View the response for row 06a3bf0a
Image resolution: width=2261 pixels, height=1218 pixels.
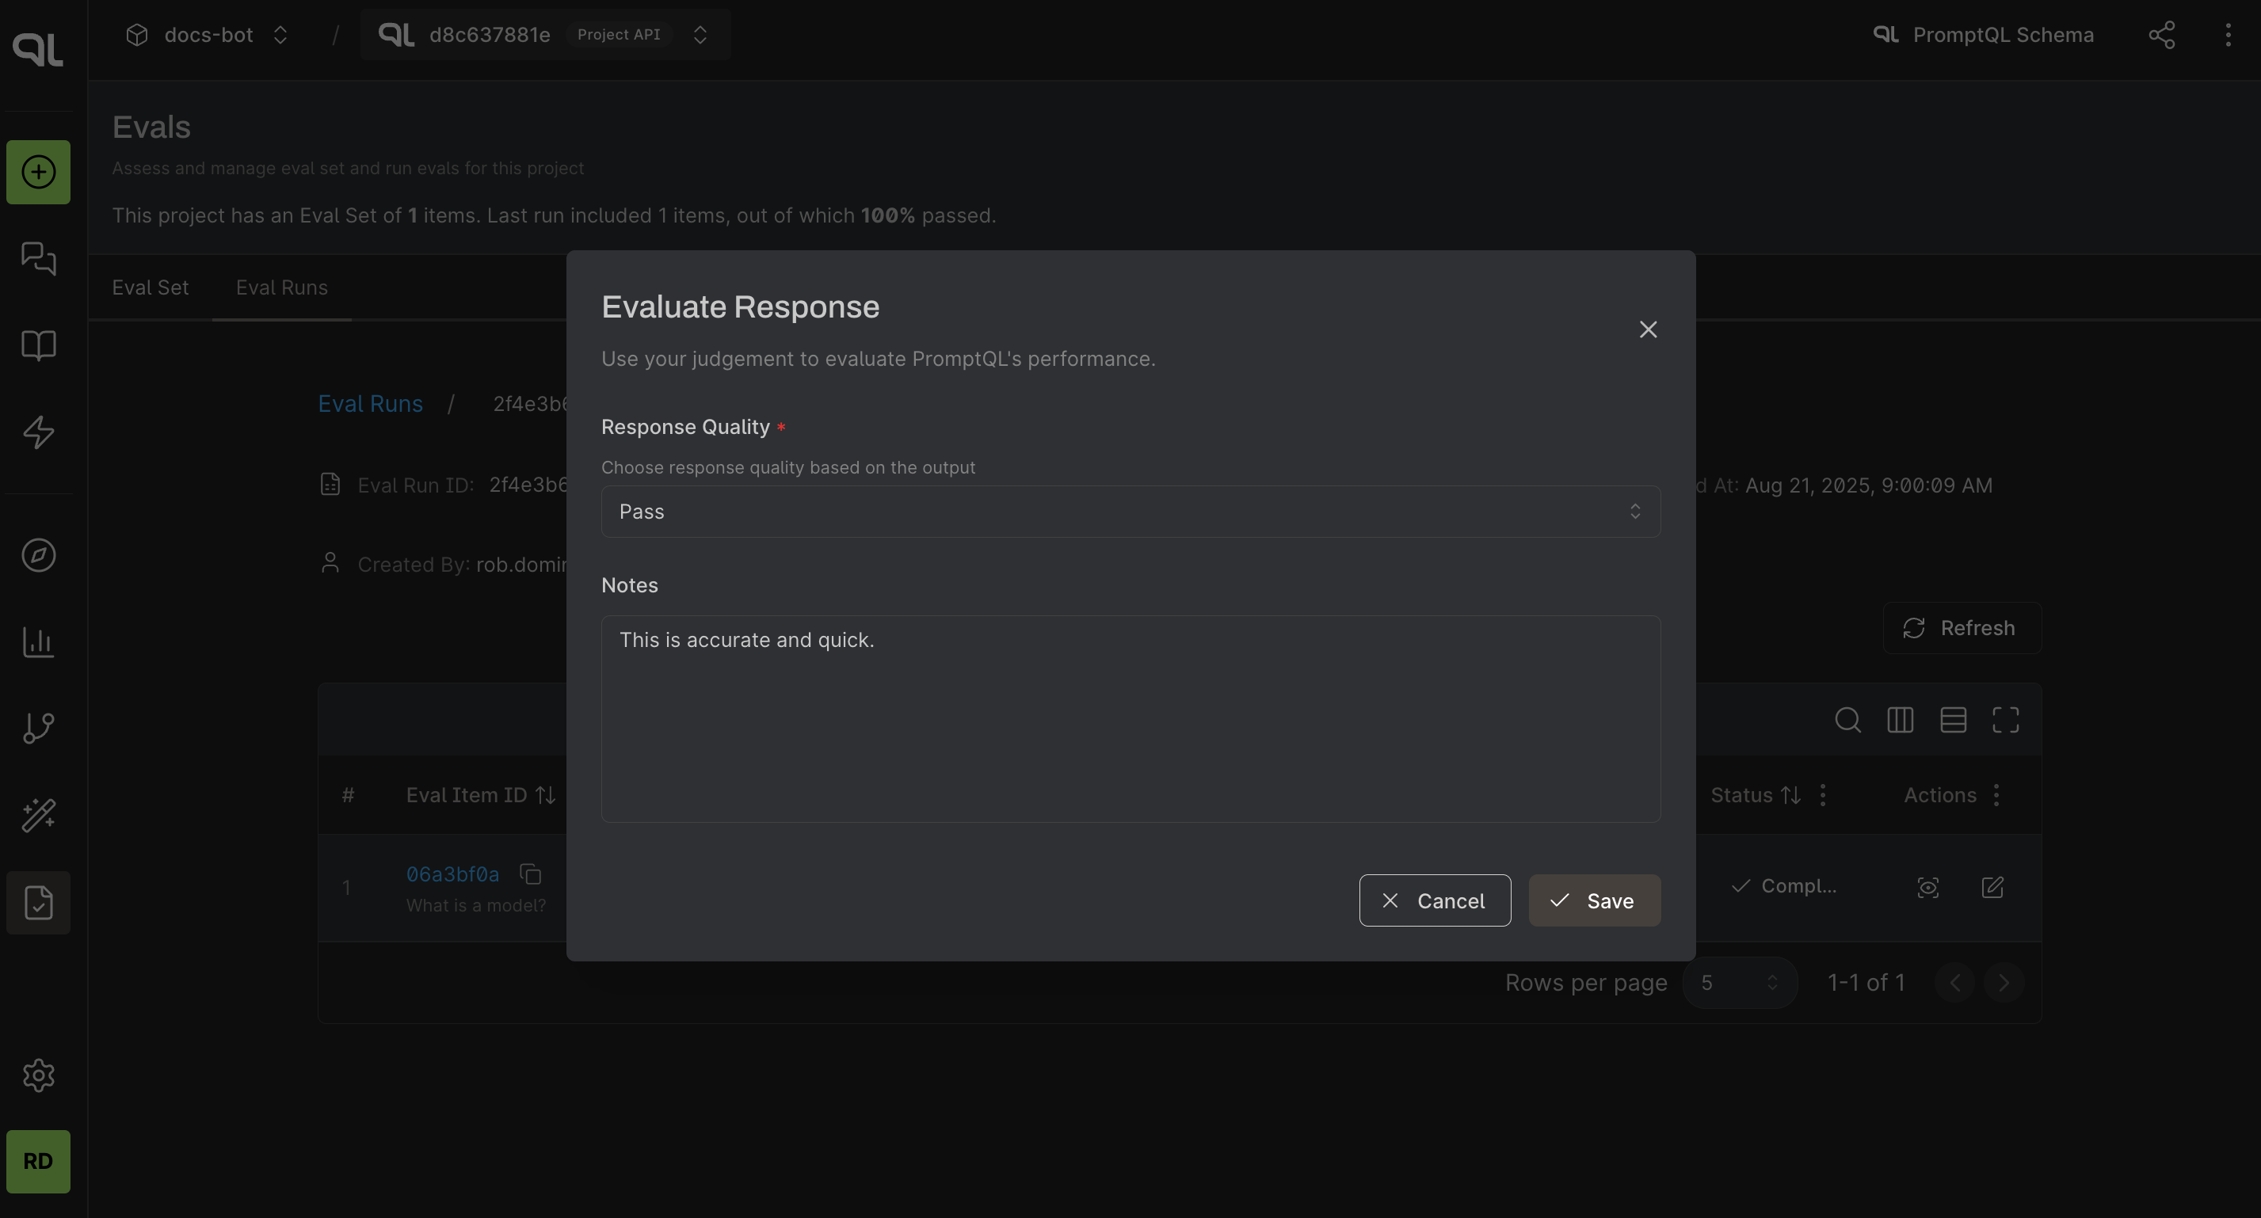click(1927, 887)
